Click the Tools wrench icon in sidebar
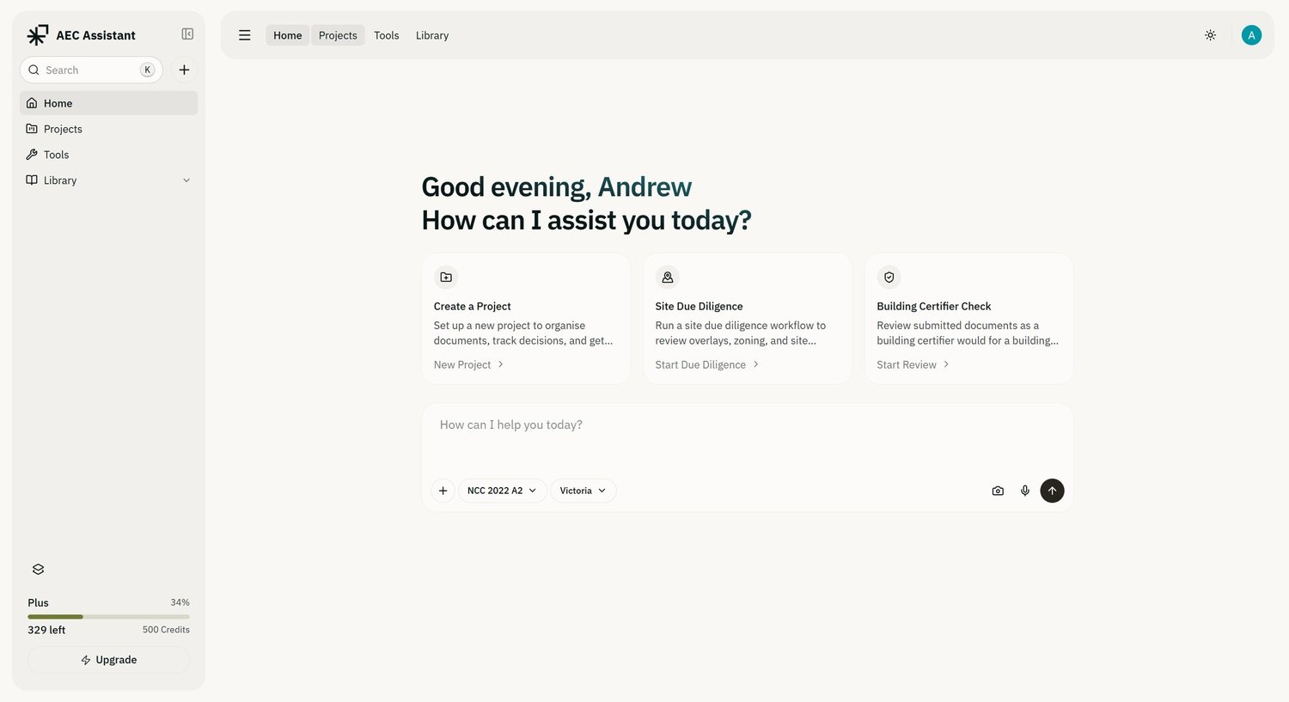Viewport: 1289px width, 702px height. point(32,155)
